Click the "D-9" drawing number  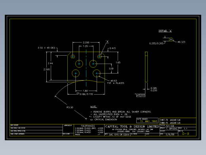[186, 134]
